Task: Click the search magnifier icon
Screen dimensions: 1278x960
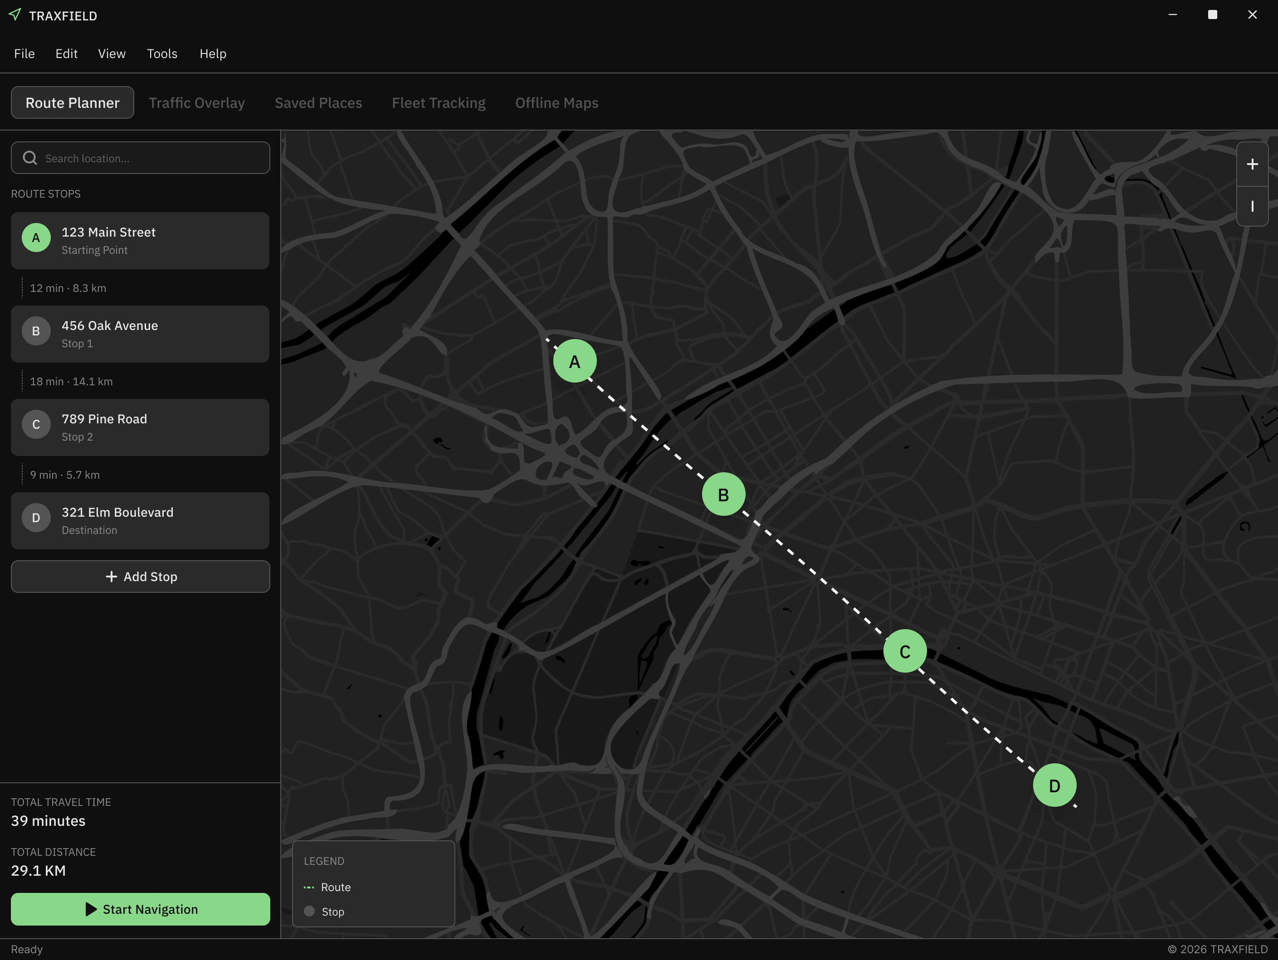Action: 30,158
